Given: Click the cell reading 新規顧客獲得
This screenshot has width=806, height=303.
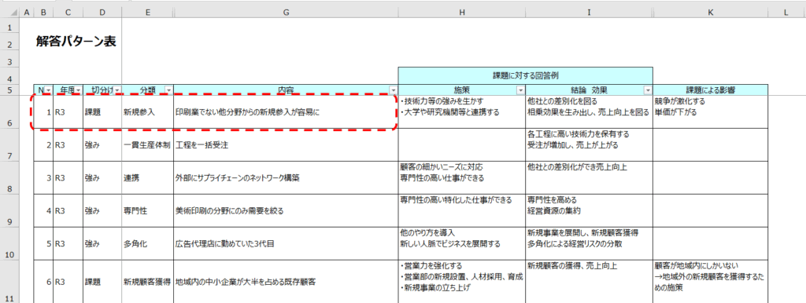Looking at the screenshot, I should [x=147, y=282].
